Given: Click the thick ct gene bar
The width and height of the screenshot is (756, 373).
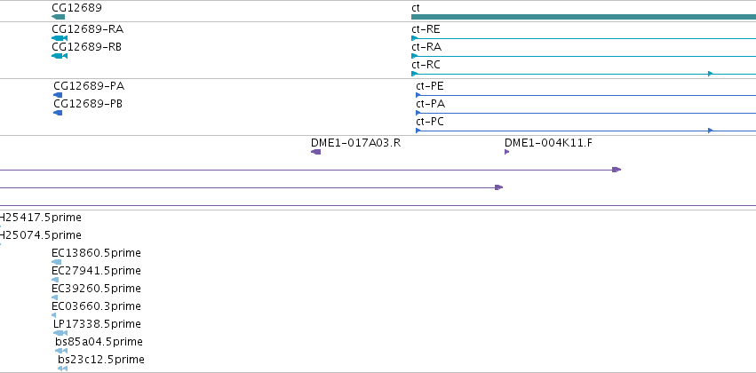Looking at the screenshot, I should click(584, 17).
